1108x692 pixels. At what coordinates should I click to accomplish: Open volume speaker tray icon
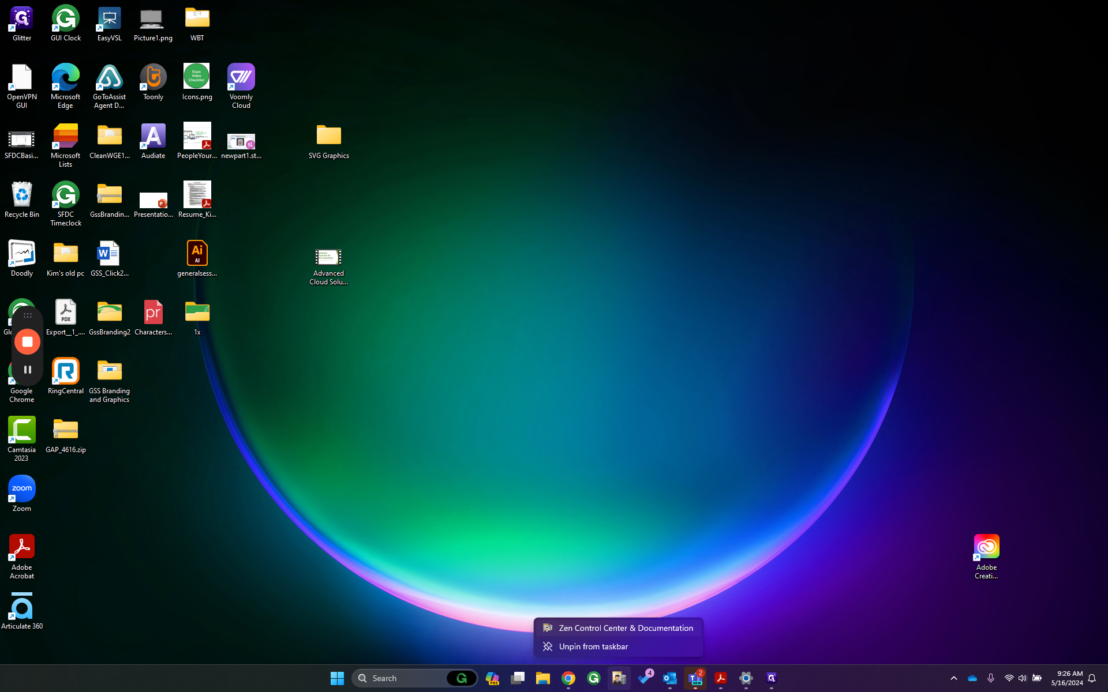click(x=1023, y=678)
